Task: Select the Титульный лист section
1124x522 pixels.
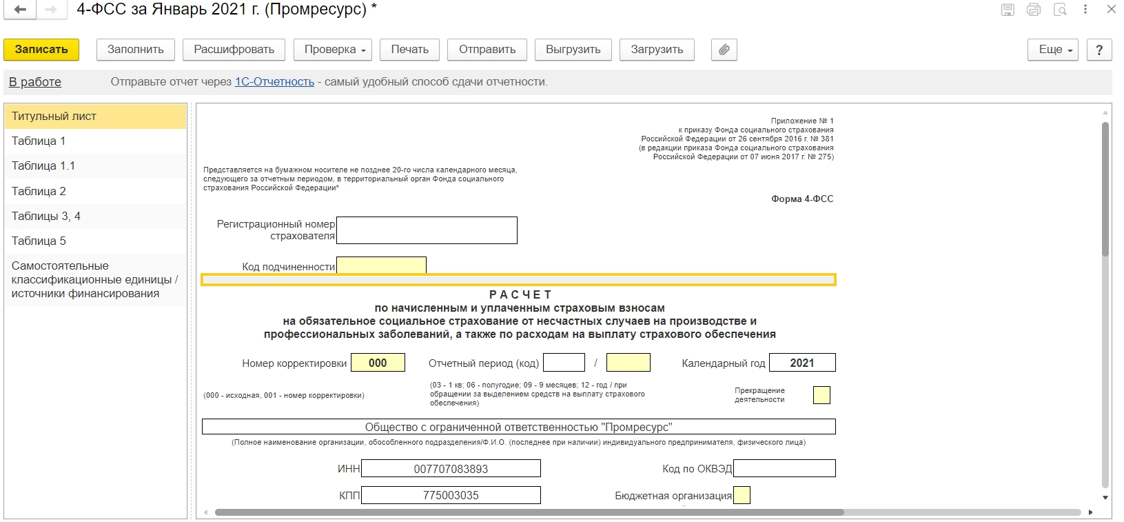Action: 95,117
